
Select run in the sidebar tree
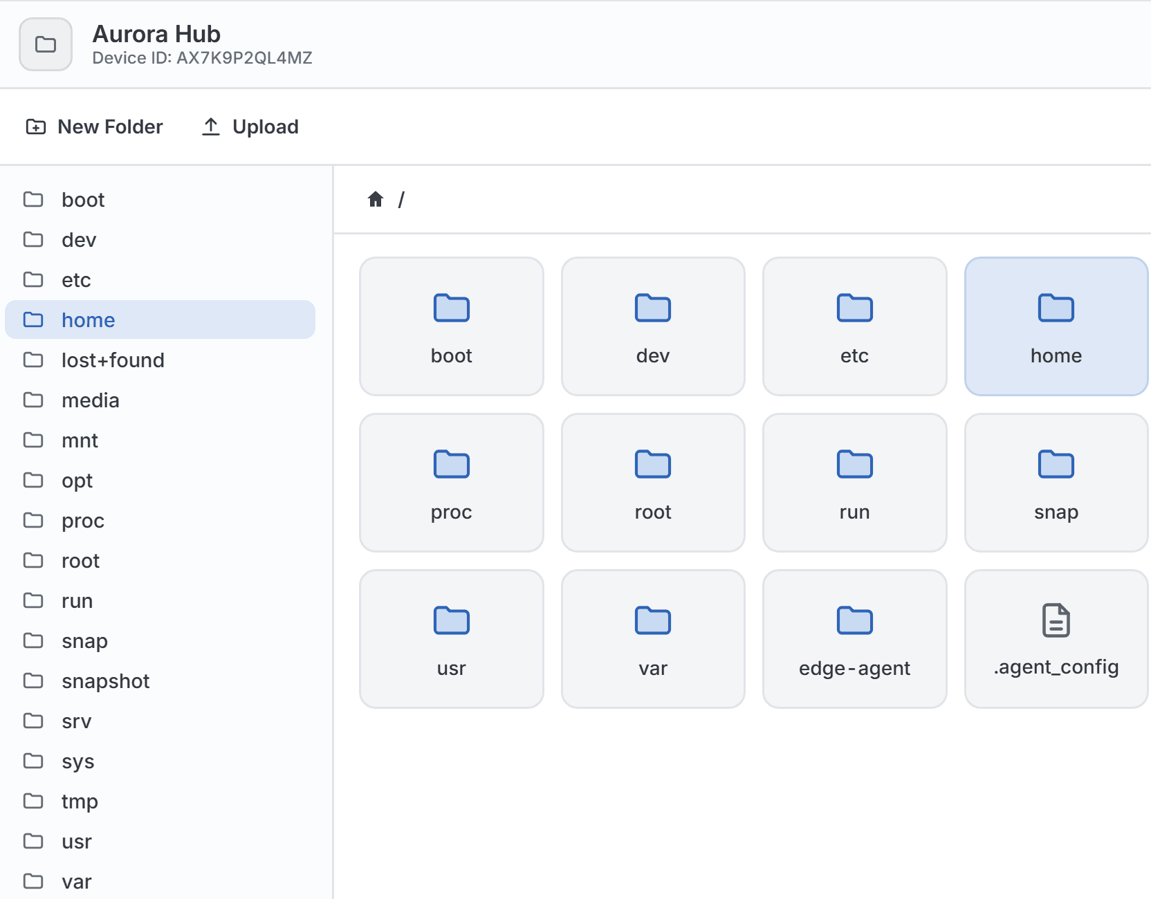[160, 601]
